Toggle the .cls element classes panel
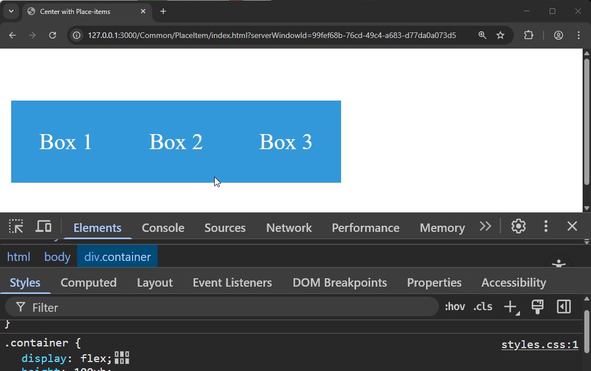This screenshot has height=371, width=591. pos(483,307)
